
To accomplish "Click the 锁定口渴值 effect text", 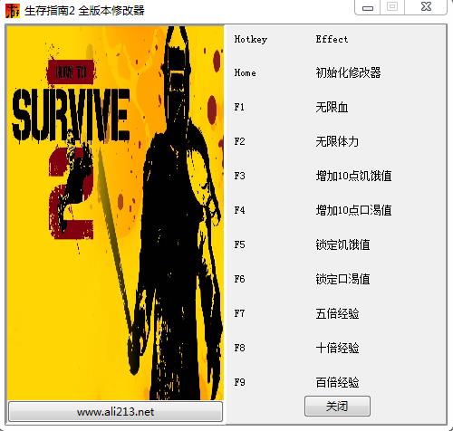I will click(x=342, y=279).
